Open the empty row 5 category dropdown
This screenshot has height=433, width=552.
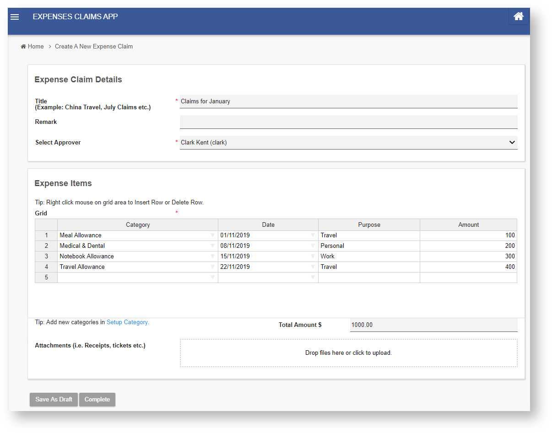point(212,278)
